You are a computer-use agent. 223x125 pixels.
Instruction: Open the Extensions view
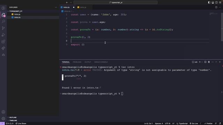click(x=3, y=42)
